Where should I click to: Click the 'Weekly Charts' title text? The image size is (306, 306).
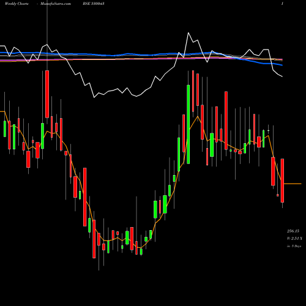point(17,4)
